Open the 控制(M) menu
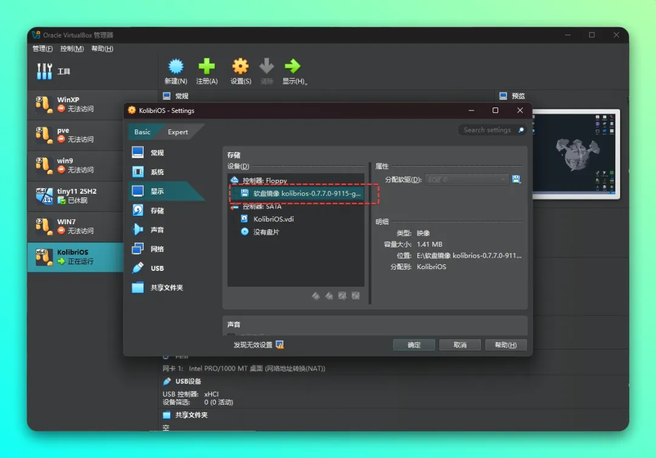 (72, 49)
